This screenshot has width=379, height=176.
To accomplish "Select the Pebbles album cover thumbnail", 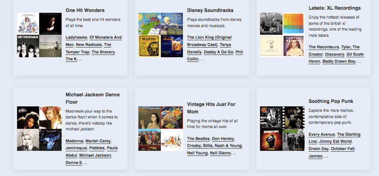I will point(28,117).
